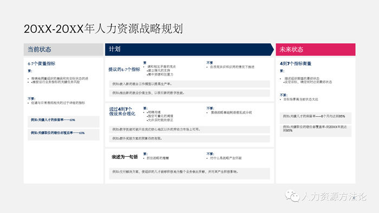Click the heading '提议的4-7个指标'
The height and width of the screenshot is (213, 379).
[x=124, y=70]
